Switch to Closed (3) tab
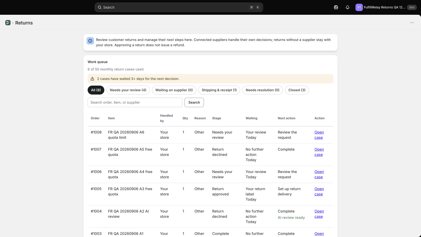This screenshot has height=237, width=421. click(x=297, y=90)
